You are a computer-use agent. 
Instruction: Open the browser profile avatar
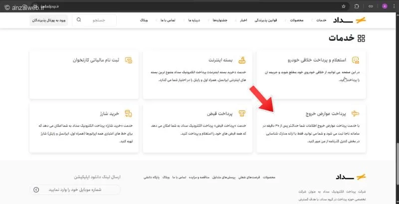pyautogui.click(x=385, y=6)
